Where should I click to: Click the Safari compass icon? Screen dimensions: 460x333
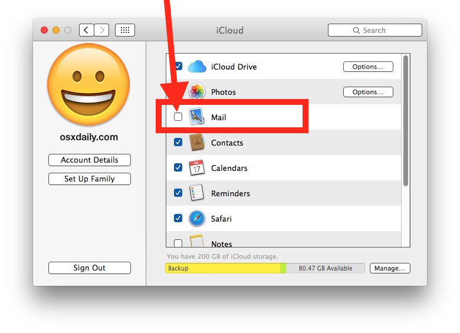click(196, 219)
